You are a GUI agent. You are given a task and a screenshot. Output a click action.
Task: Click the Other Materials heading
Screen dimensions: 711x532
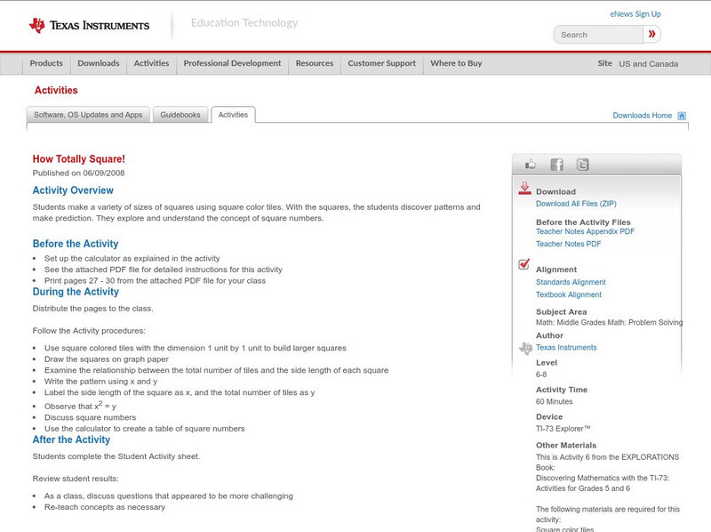click(x=566, y=446)
